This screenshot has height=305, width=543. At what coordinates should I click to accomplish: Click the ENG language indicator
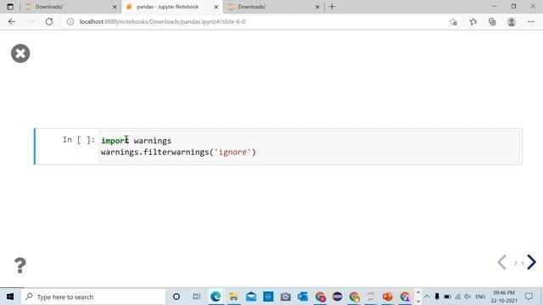click(x=480, y=297)
